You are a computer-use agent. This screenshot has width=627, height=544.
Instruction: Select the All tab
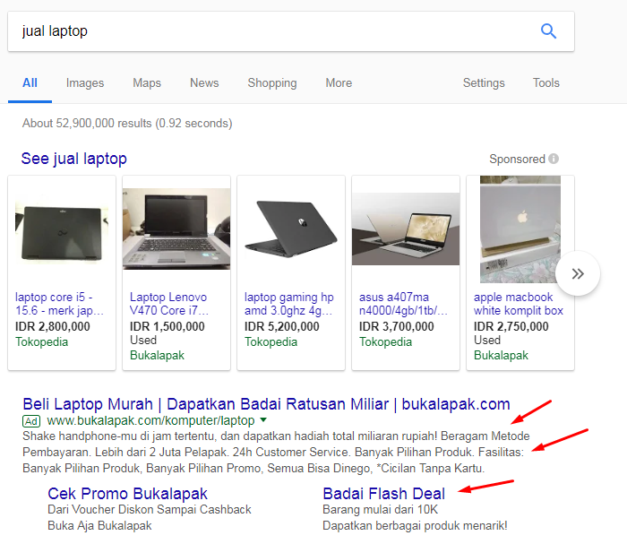click(x=30, y=82)
